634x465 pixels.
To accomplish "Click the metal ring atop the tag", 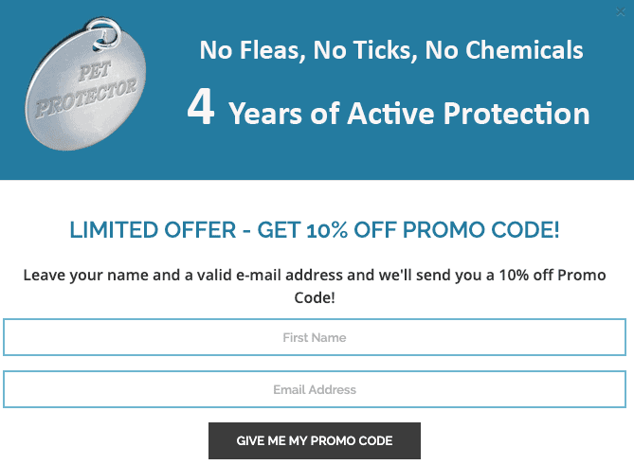I will coord(104,34).
